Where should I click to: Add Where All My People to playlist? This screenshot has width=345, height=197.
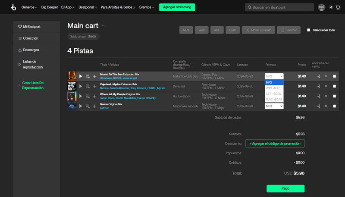pyautogui.click(x=94, y=96)
